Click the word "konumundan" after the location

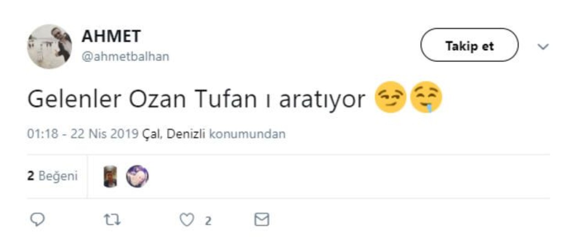(247, 134)
